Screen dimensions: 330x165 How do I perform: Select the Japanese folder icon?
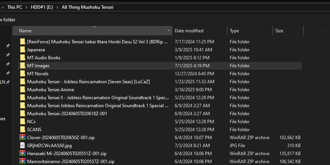pyautogui.click(x=23, y=50)
